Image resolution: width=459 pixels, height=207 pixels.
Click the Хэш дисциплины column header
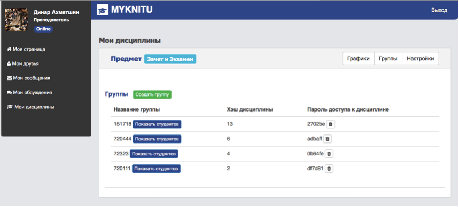[x=250, y=109]
